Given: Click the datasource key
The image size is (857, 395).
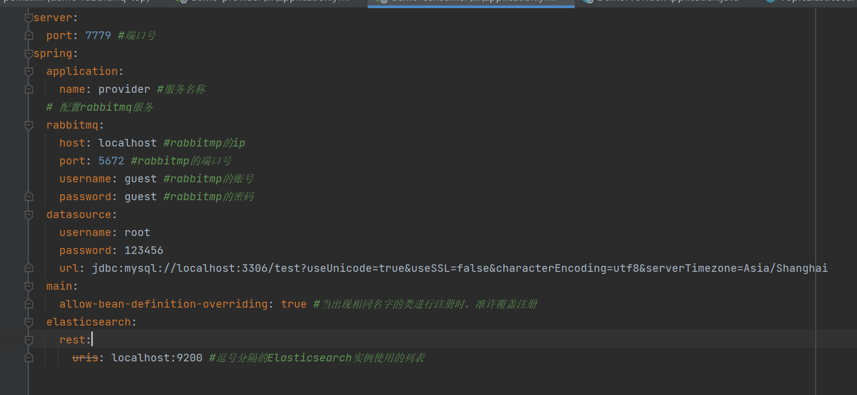Looking at the screenshot, I should tap(79, 215).
